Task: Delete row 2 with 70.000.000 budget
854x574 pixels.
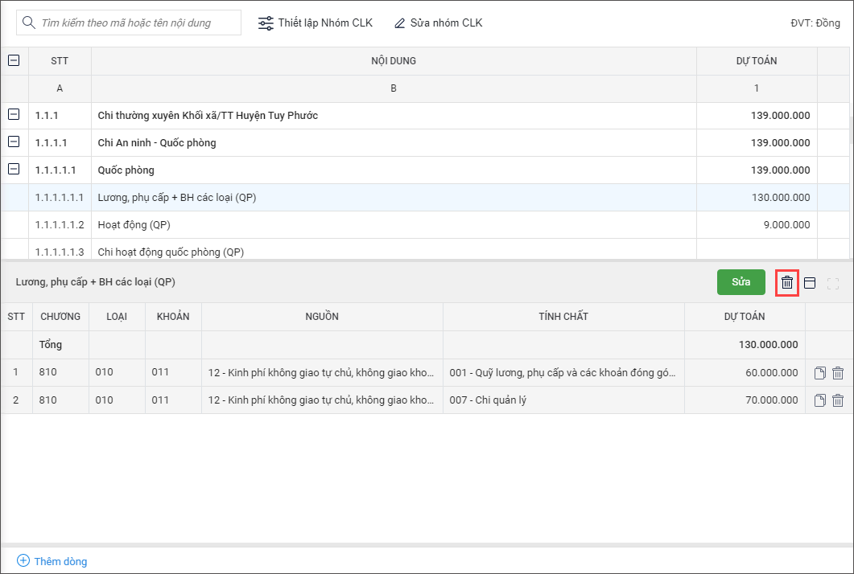Action: [x=838, y=400]
